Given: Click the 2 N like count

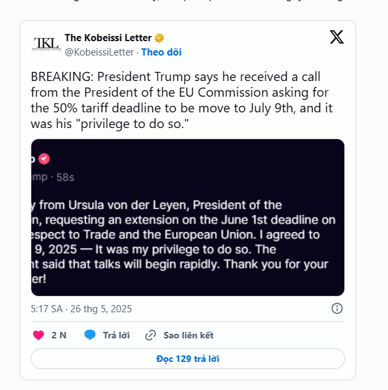Looking at the screenshot, I should pyautogui.click(x=59, y=335).
